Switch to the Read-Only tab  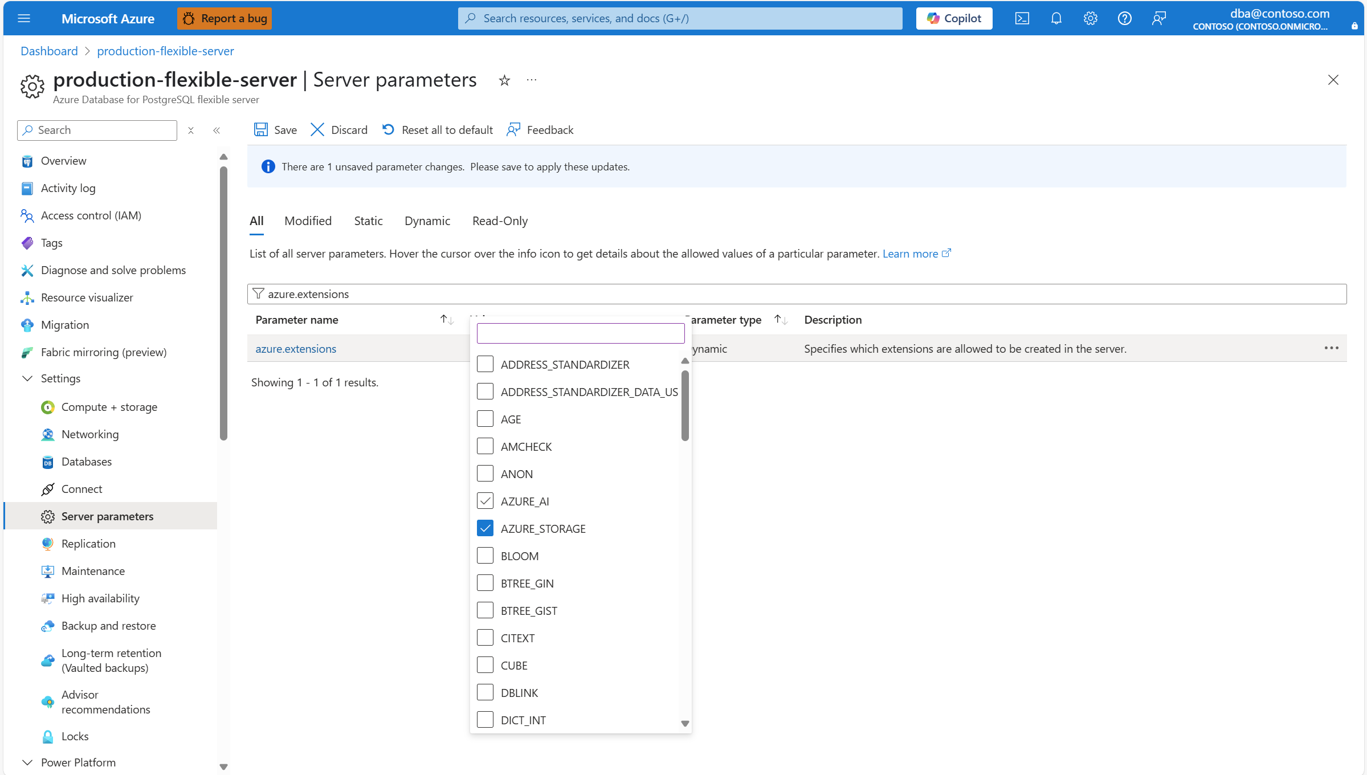pos(500,221)
